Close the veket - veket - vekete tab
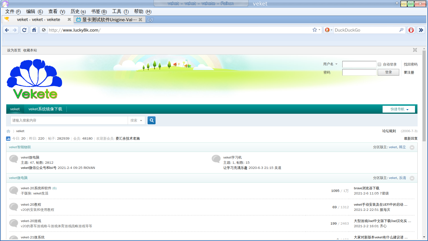The image size is (428, 241). pyautogui.click(x=69, y=20)
